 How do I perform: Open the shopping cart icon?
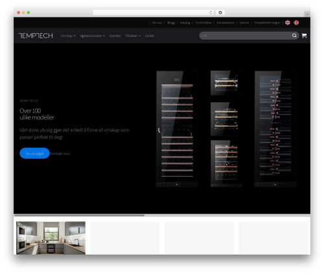coord(304,36)
